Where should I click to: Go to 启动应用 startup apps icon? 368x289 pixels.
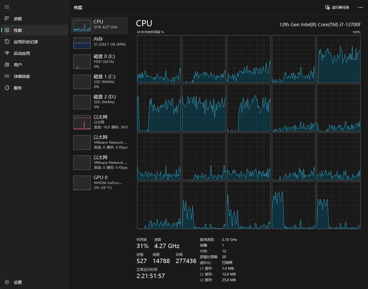[x=7, y=53]
